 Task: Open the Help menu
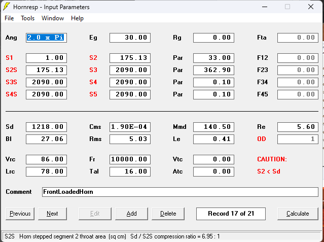(x=77, y=18)
